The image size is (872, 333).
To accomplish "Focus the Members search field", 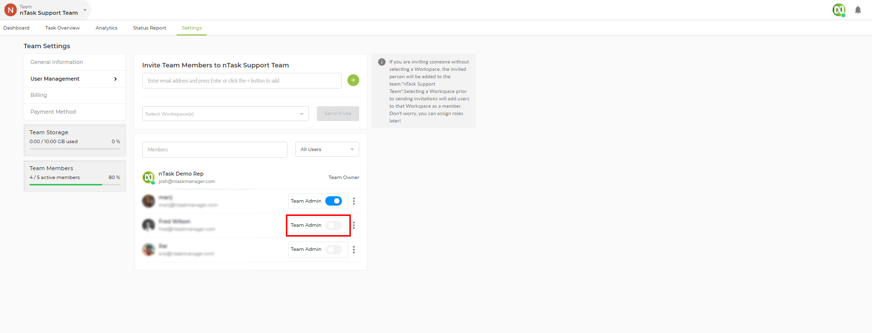I will tap(215, 150).
